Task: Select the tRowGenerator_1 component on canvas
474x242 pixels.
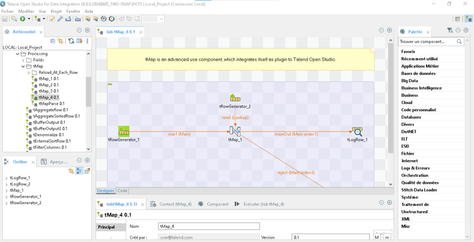Action: coord(124,131)
